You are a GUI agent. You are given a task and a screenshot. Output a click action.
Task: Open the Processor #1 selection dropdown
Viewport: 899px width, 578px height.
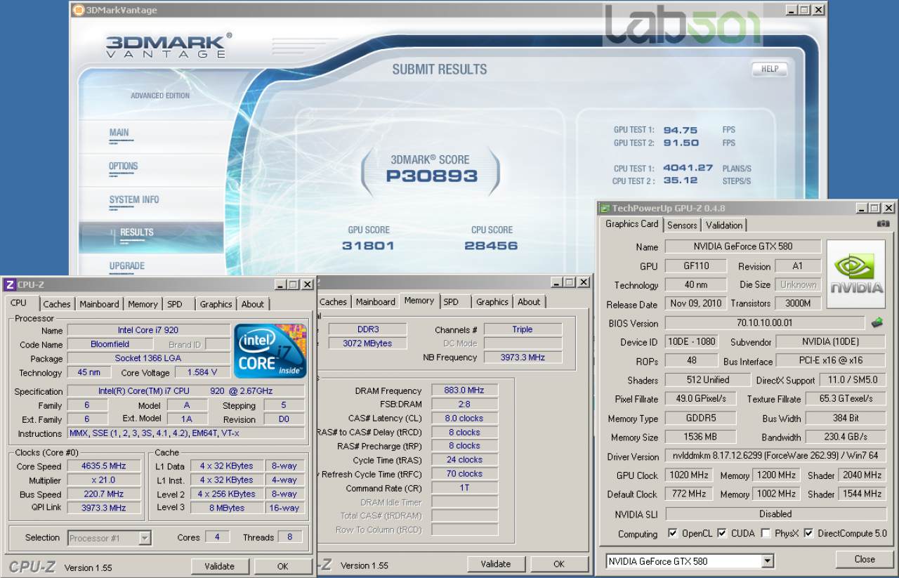(109, 538)
